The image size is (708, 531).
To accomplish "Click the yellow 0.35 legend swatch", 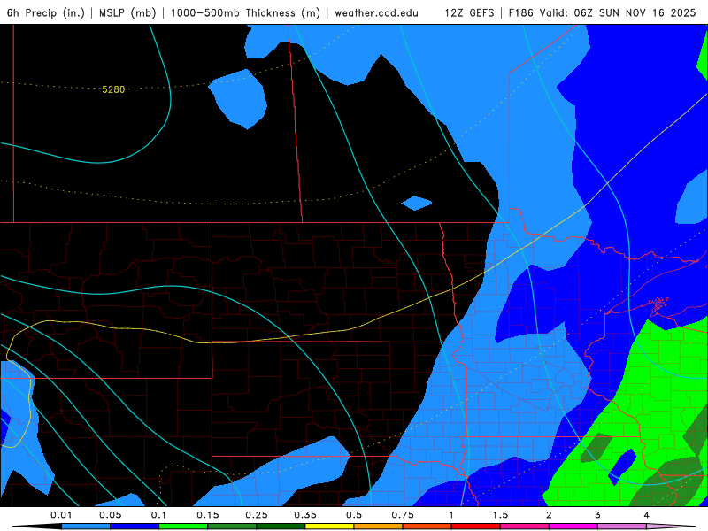I will 329,527.
